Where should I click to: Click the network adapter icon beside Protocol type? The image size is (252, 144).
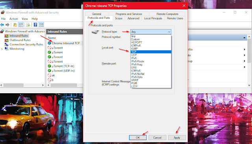95,32
